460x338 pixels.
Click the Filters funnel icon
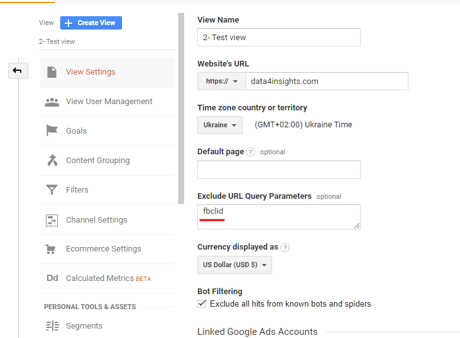coord(52,190)
